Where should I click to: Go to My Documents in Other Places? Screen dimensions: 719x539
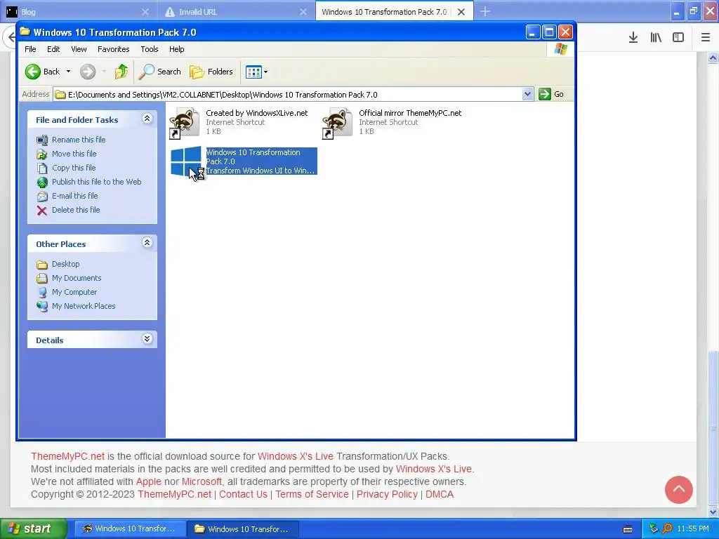[x=76, y=278]
